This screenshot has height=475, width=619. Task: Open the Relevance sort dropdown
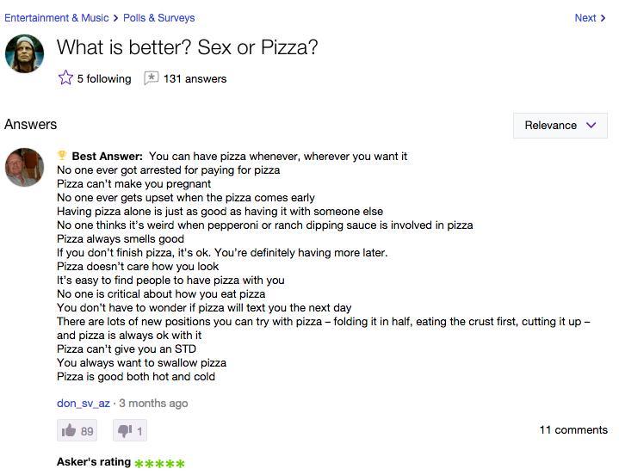(x=560, y=126)
